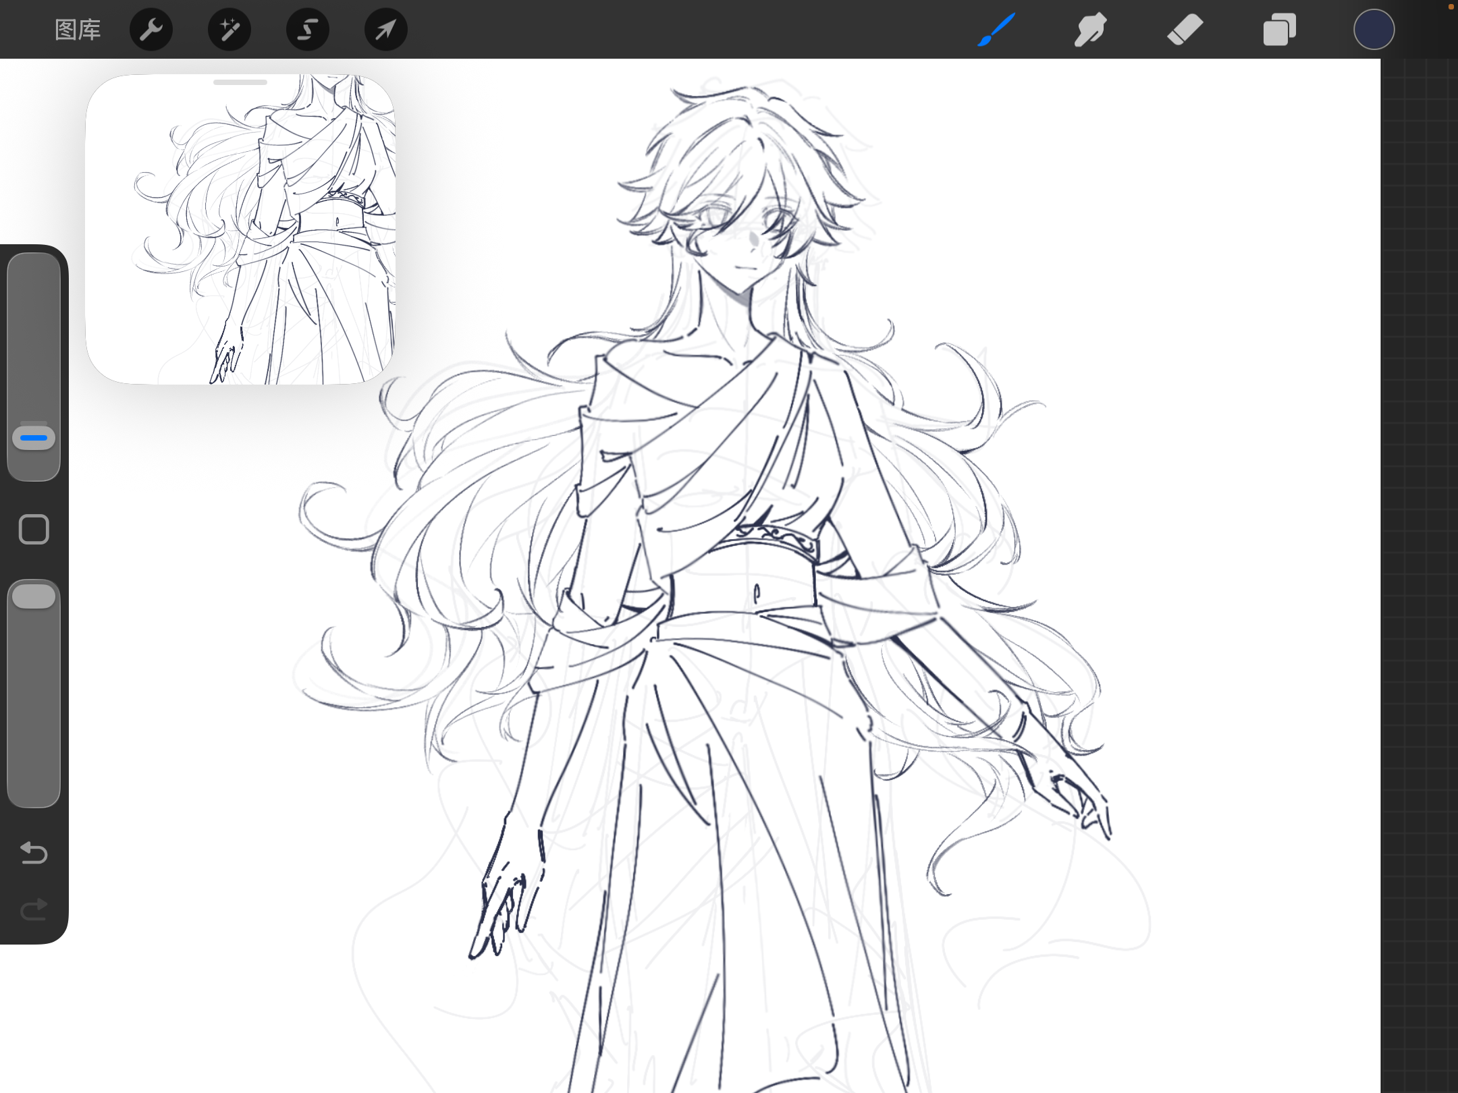This screenshot has height=1093, width=1458.
Task: Undo the last stroke
Action: pos(34,853)
